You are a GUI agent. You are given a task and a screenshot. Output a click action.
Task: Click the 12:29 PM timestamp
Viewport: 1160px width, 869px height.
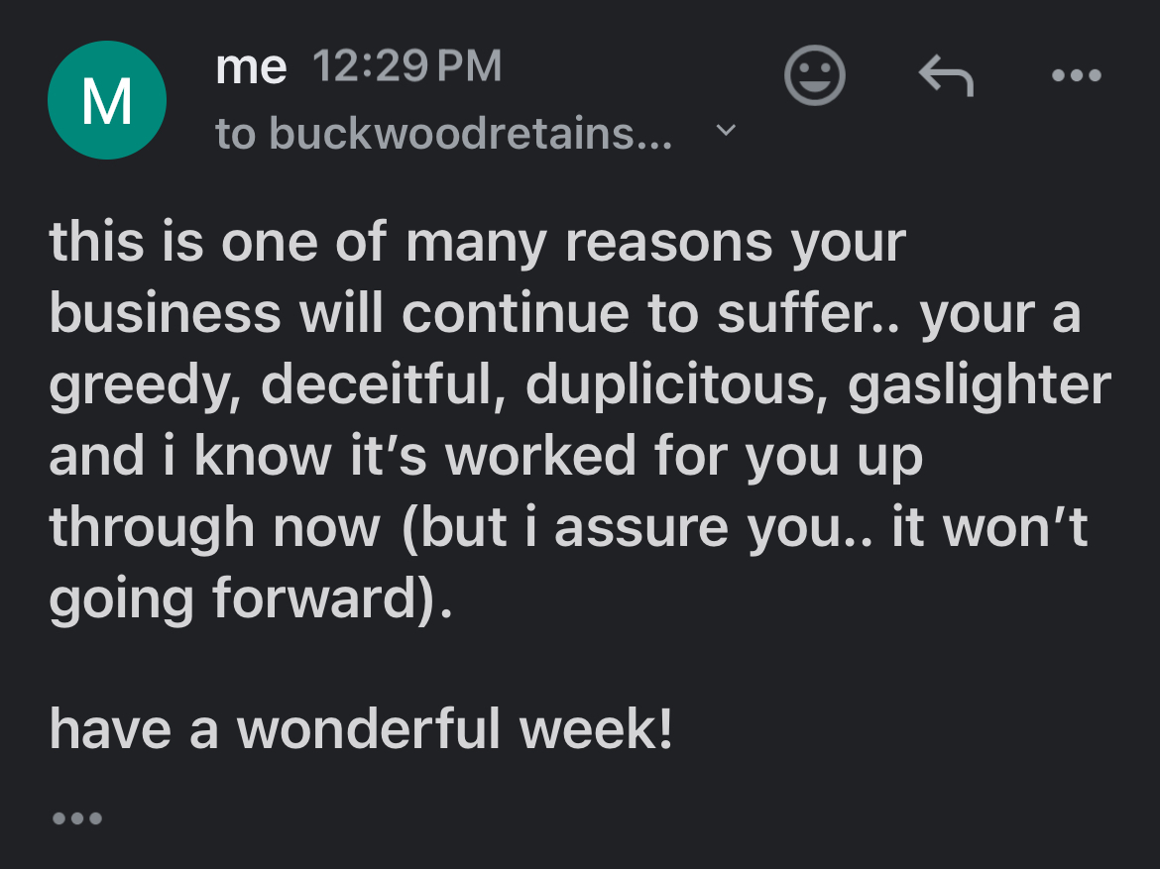click(x=406, y=65)
